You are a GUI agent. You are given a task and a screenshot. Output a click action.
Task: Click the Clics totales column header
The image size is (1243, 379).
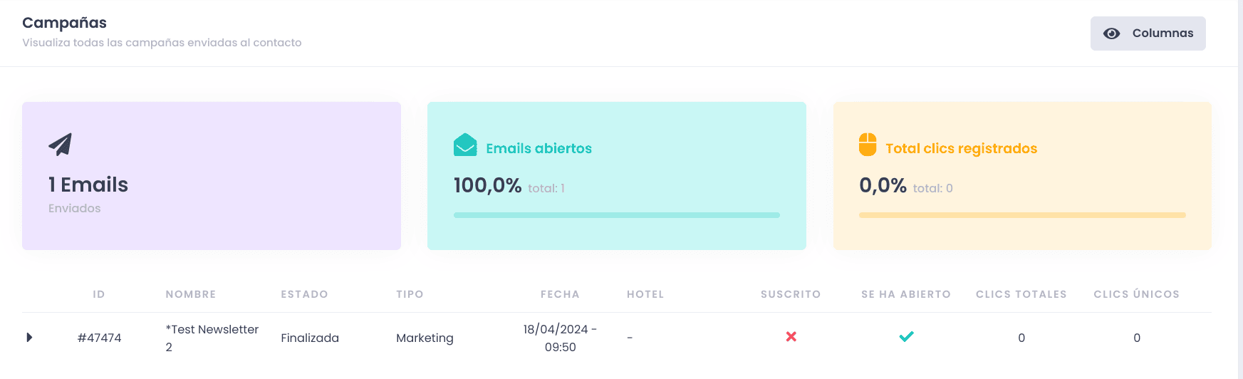pyautogui.click(x=1021, y=294)
